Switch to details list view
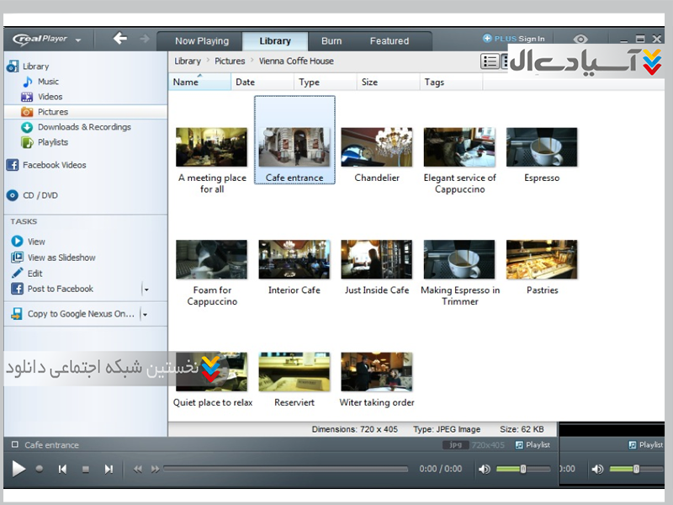The width and height of the screenshot is (673, 505). (x=490, y=61)
